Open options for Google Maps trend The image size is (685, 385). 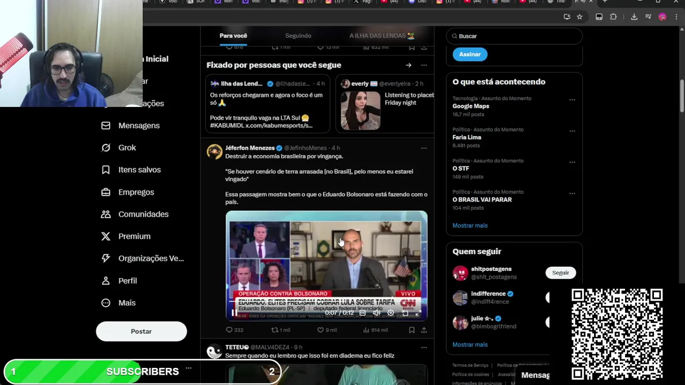coord(572,100)
